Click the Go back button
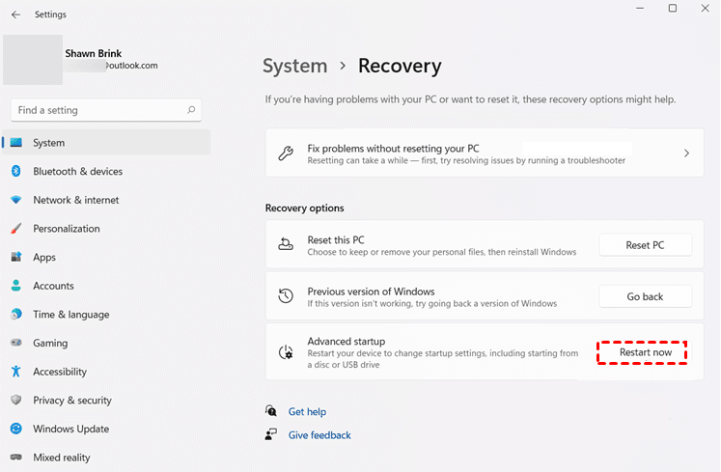Viewport: 721px width, 472px height. 645,296
